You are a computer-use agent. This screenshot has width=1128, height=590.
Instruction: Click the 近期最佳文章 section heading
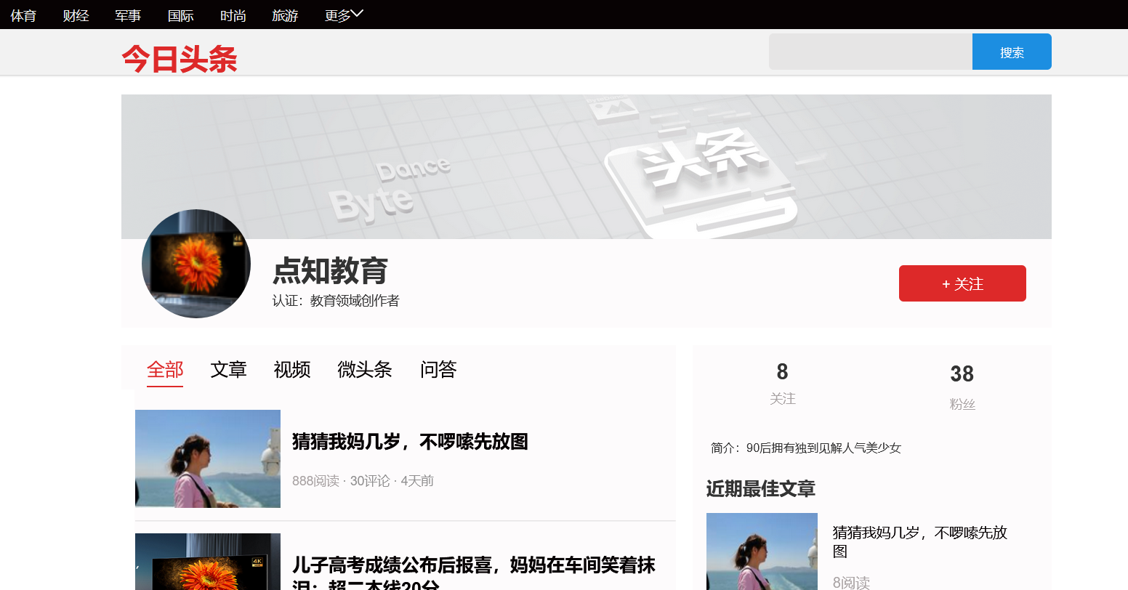click(761, 489)
